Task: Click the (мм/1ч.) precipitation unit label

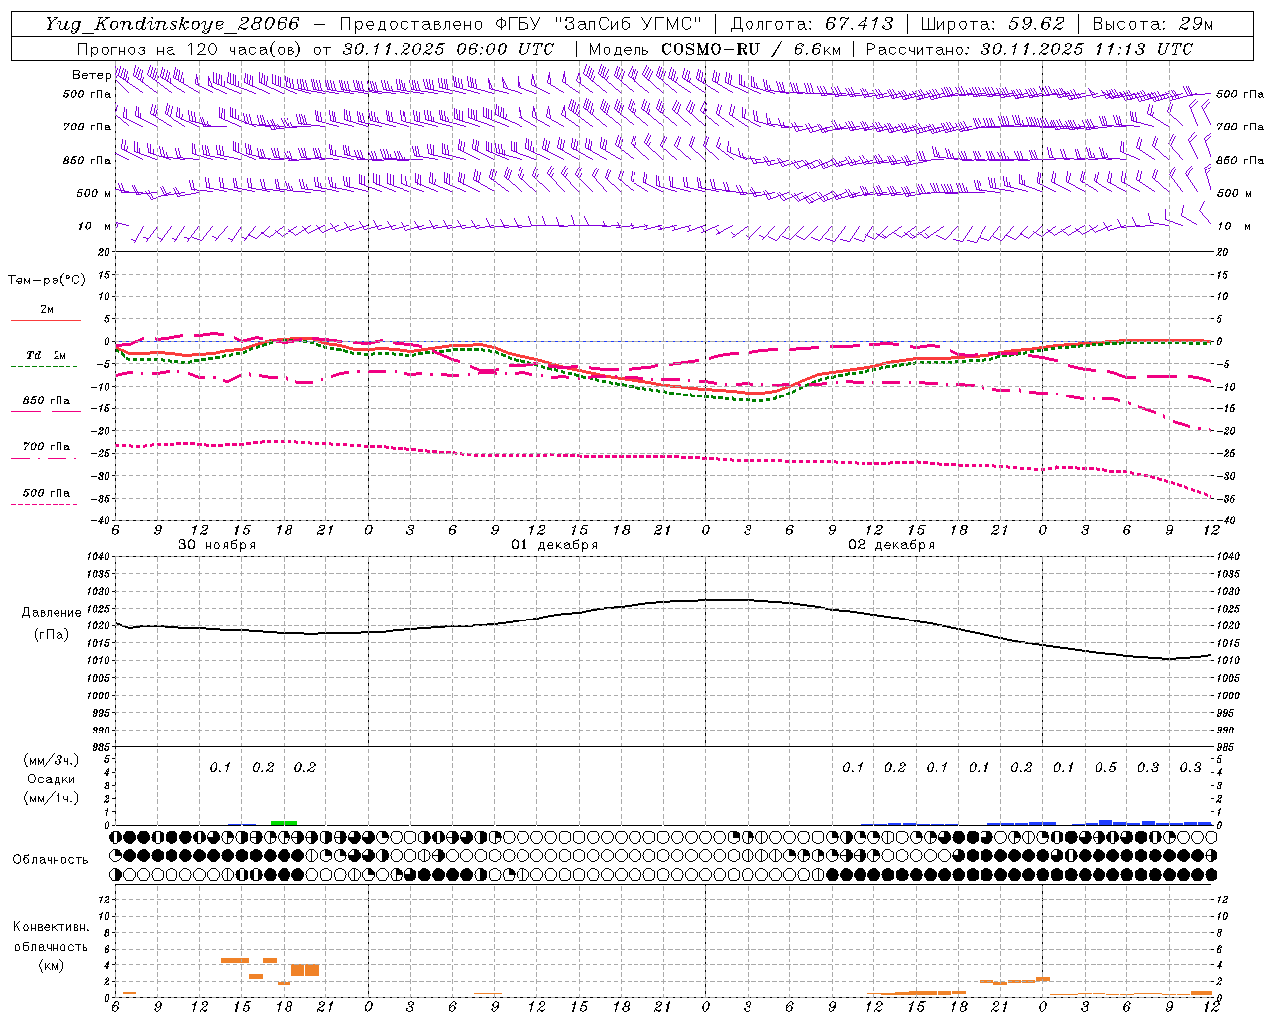Action: click(x=50, y=798)
